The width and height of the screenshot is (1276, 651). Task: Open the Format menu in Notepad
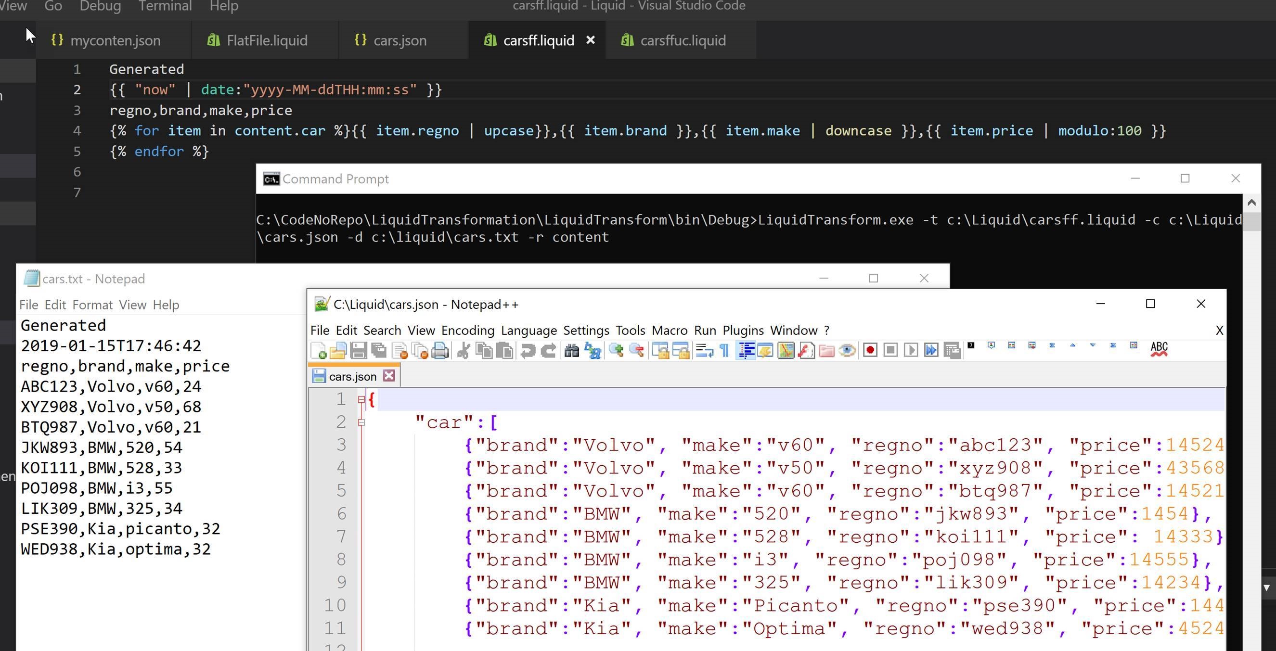coord(92,305)
